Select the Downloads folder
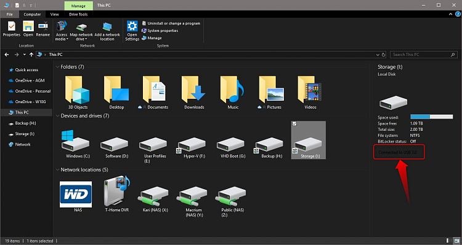The width and height of the screenshot is (462, 245). 194,92
